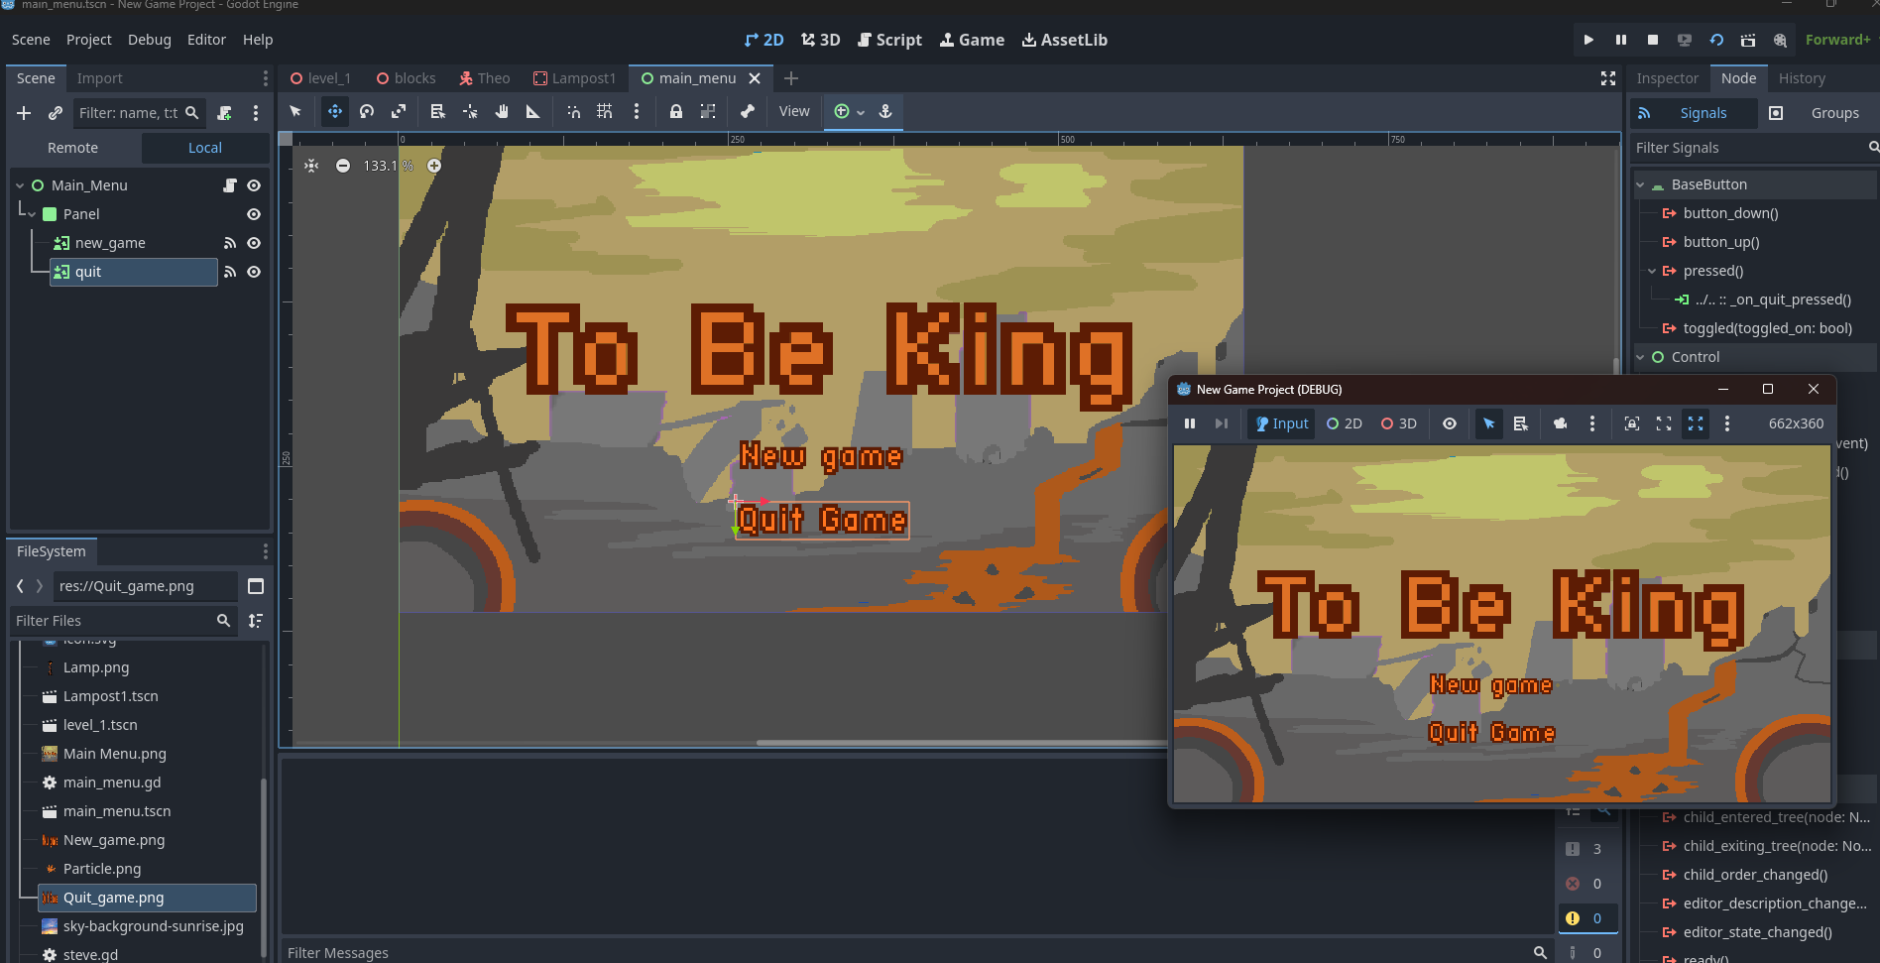The width and height of the screenshot is (1880, 963).
Task: Pause the running debug game window
Action: pyautogui.click(x=1190, y=423)
